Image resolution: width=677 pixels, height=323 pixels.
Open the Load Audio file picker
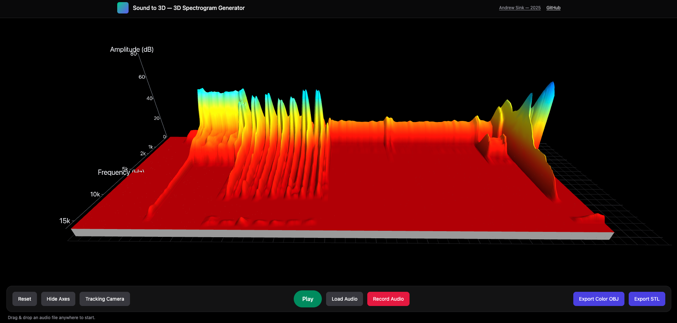click(x=345, y=299)
